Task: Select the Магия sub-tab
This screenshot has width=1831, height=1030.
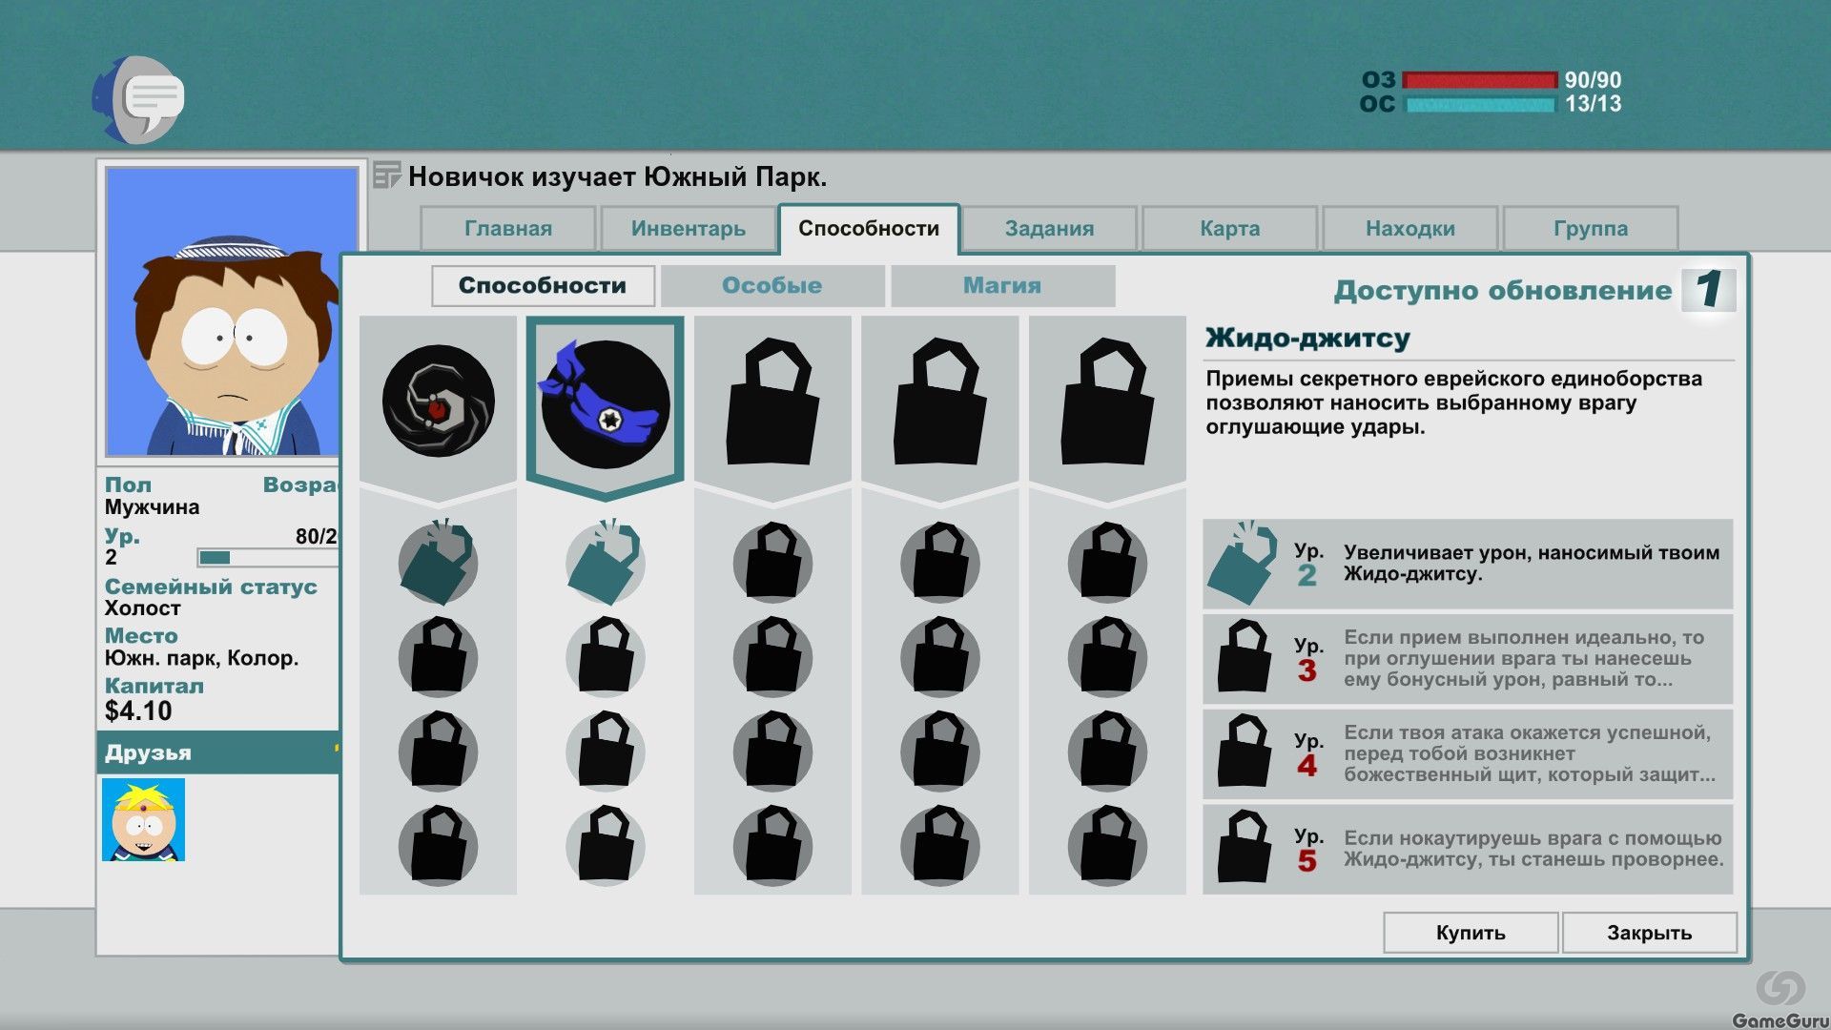Action: (1002, 285)
